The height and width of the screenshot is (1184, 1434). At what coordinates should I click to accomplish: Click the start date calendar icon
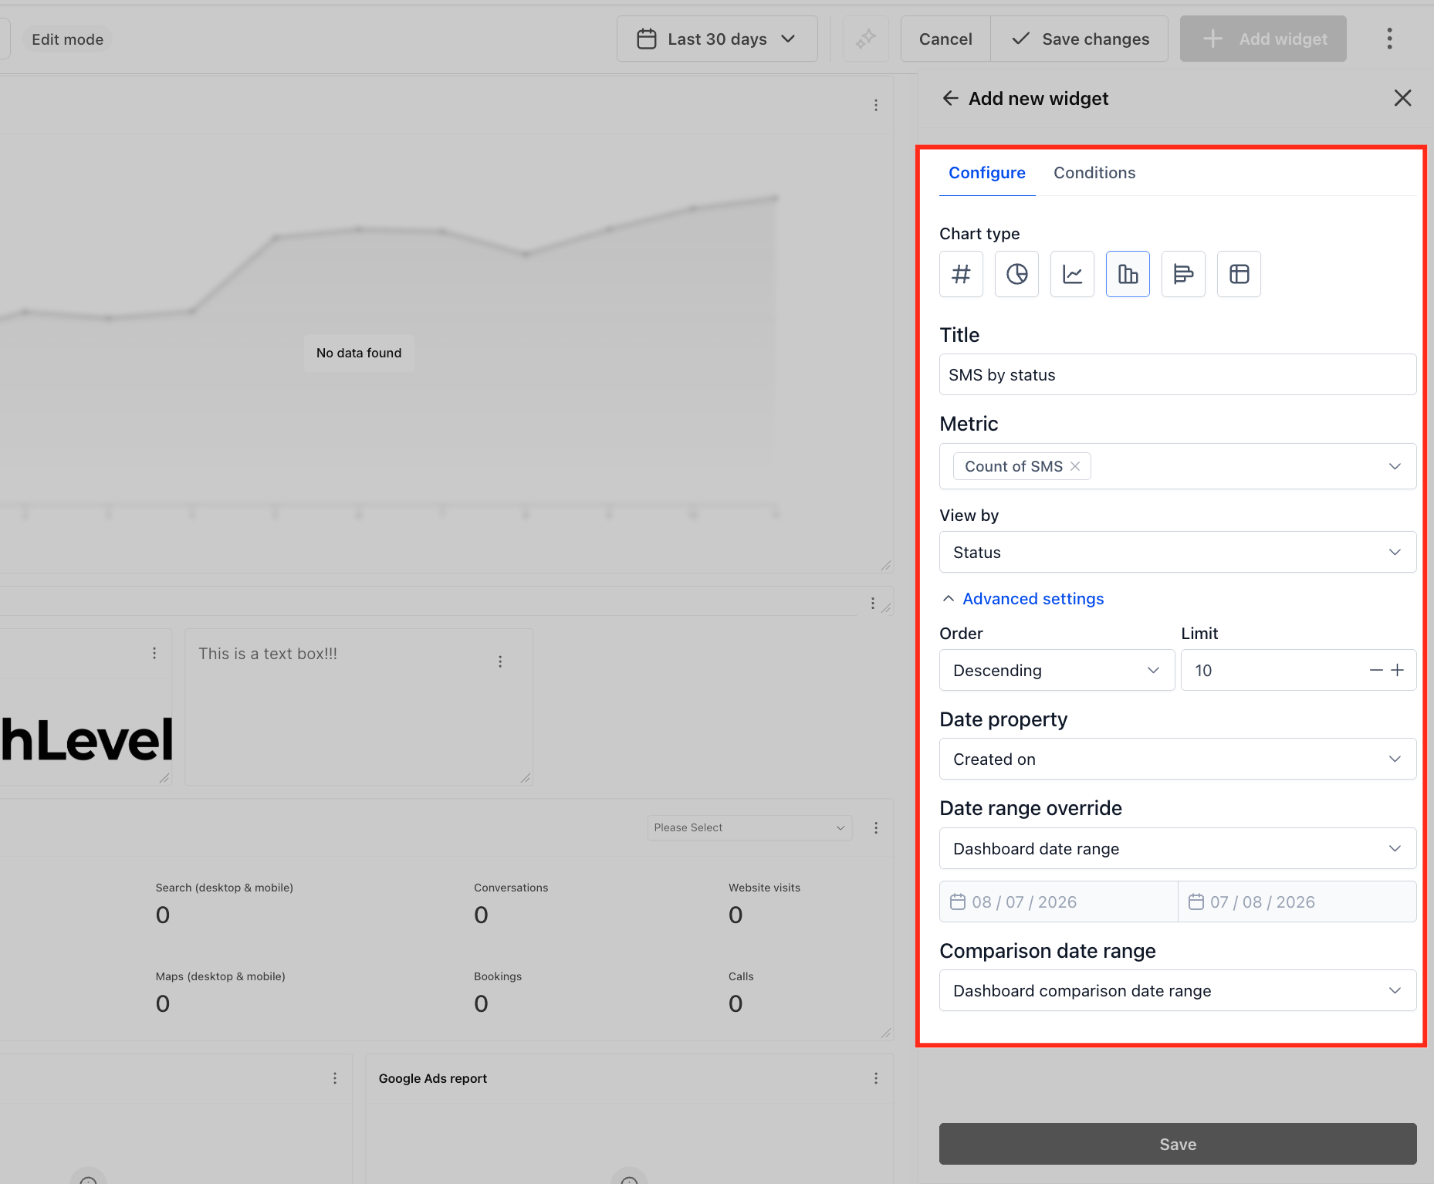pos(958,902)
